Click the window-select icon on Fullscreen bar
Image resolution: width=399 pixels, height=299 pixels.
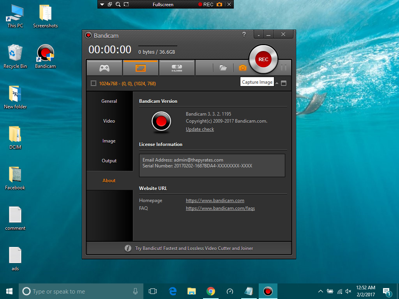coord(110,4)
